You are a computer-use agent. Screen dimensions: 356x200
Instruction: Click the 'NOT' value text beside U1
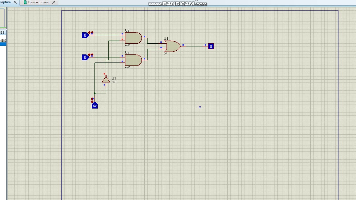114,82
